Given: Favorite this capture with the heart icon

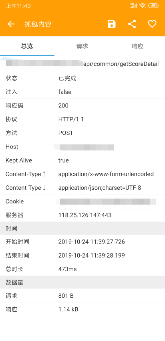Looking at the screenshot, I should coord(152,24).
